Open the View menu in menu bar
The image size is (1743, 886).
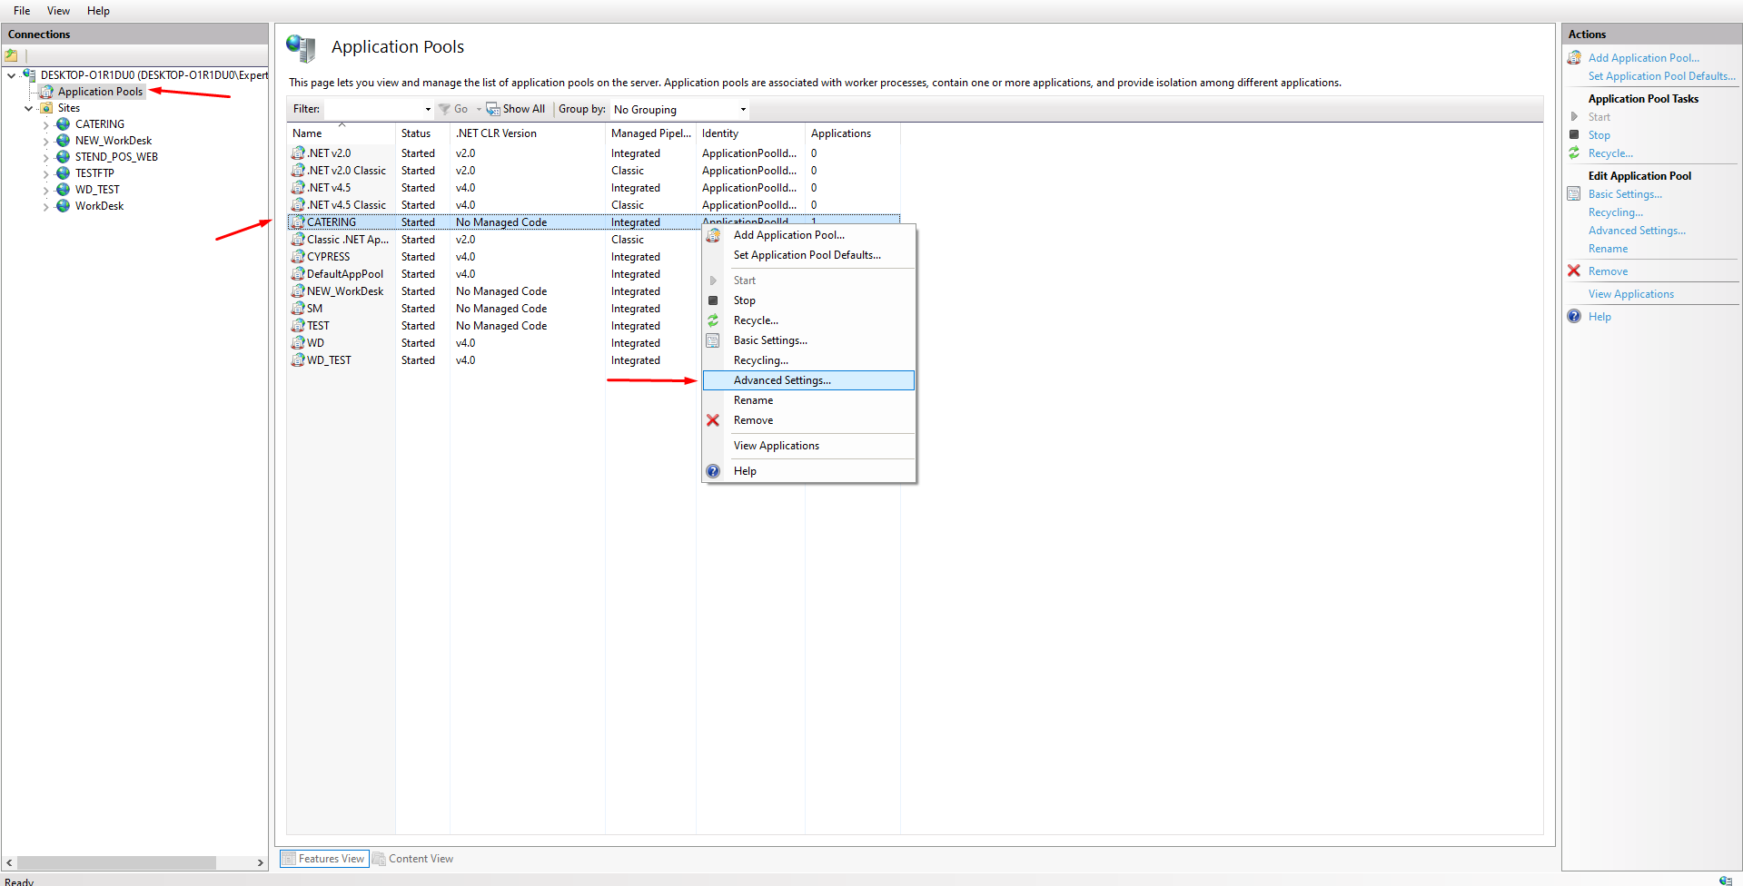point(58,11)
